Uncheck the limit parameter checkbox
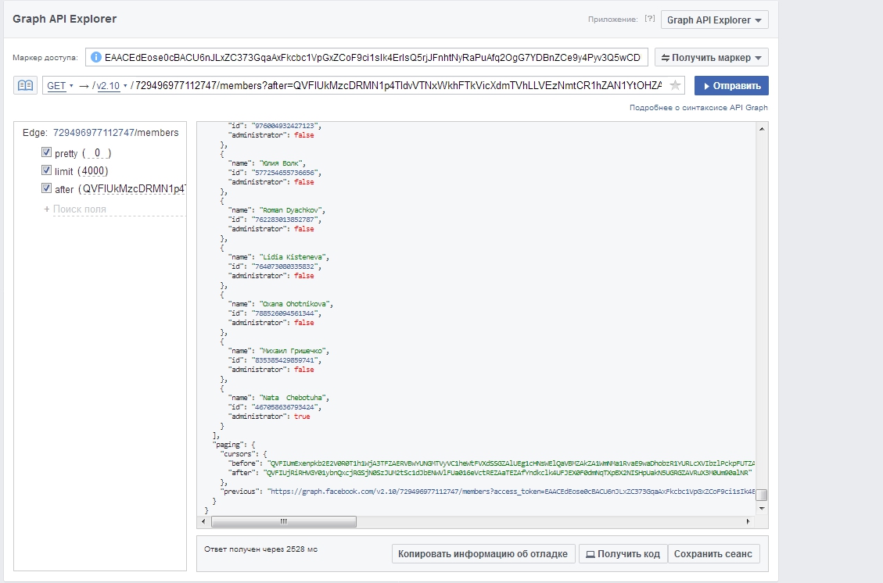The height and width of the screenshot is (583, 883). tap(46, 170)
